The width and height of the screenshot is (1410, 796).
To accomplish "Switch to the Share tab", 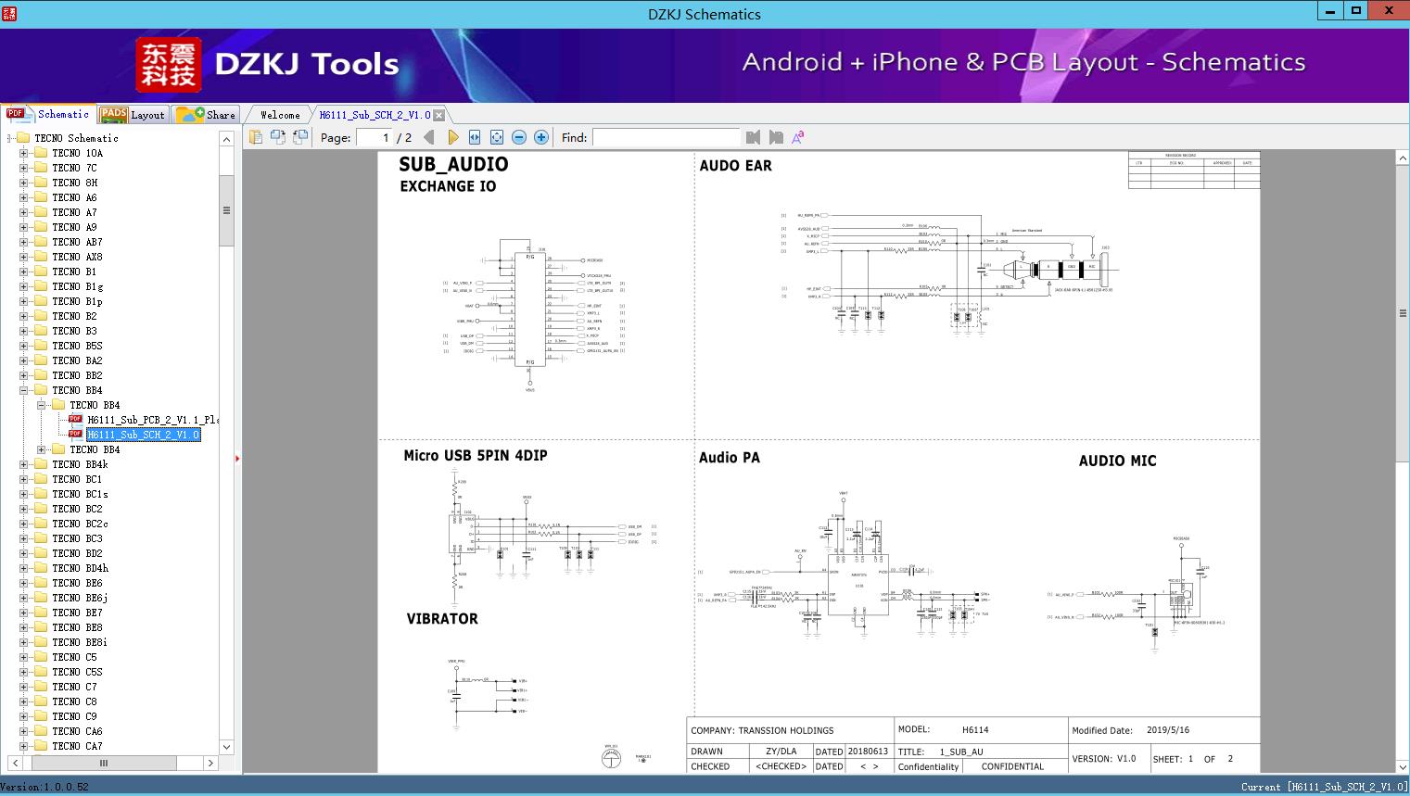I will click(x=206, y=115).
